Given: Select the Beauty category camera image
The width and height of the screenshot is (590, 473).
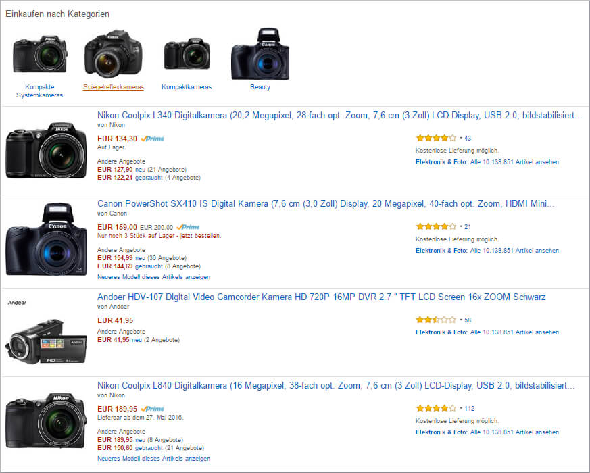Looking at the screenshot, I should [260, 54].
